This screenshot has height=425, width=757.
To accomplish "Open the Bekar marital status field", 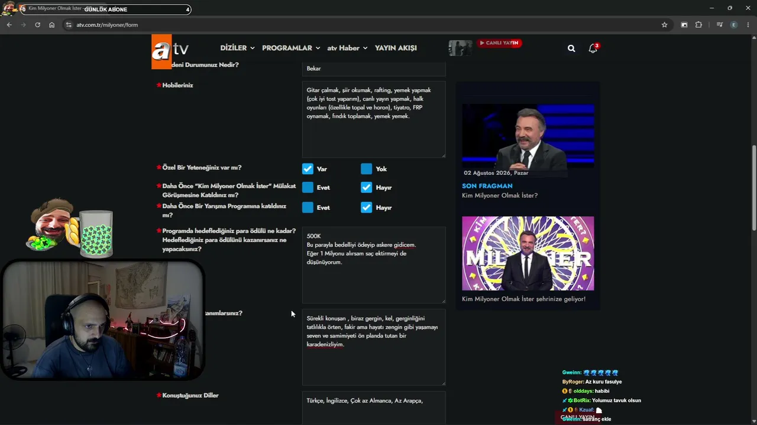I will (374, 68).
